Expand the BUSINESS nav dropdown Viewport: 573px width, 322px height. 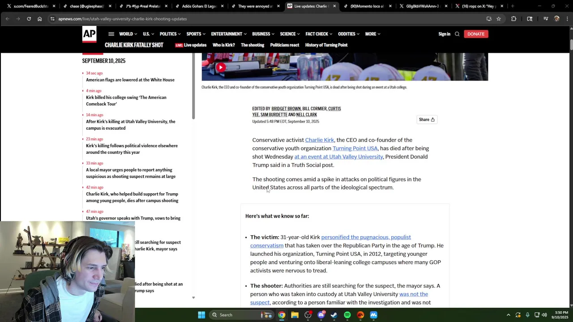(x=263, y=34)
